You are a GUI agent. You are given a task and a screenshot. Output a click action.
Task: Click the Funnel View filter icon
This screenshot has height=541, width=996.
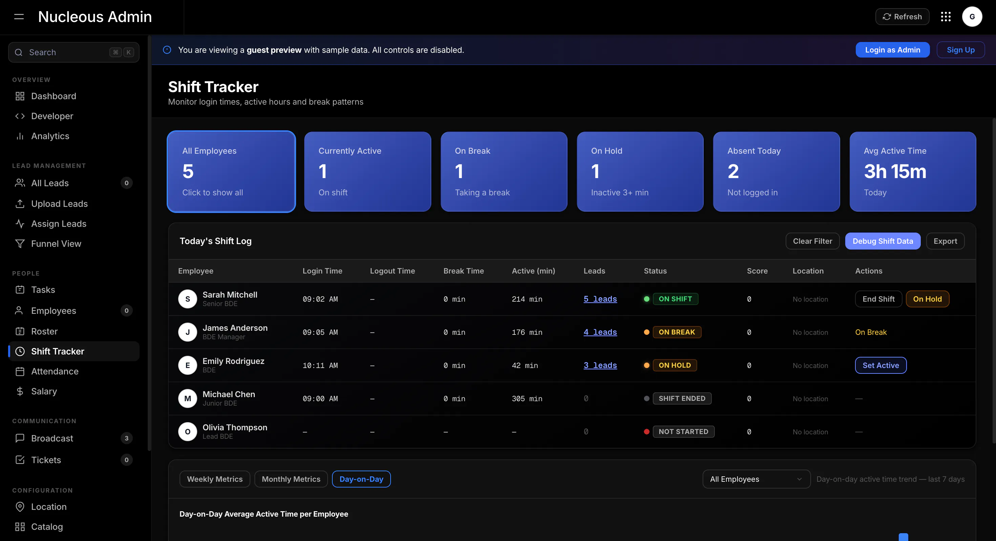(20, 244)
